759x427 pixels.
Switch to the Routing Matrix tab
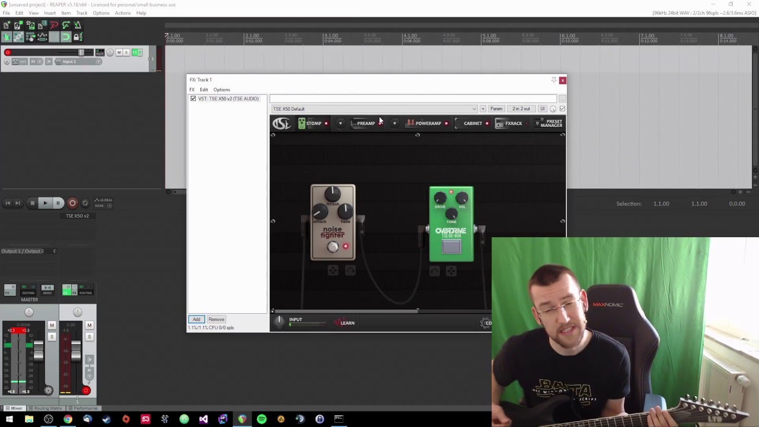(x=47, y=409)
